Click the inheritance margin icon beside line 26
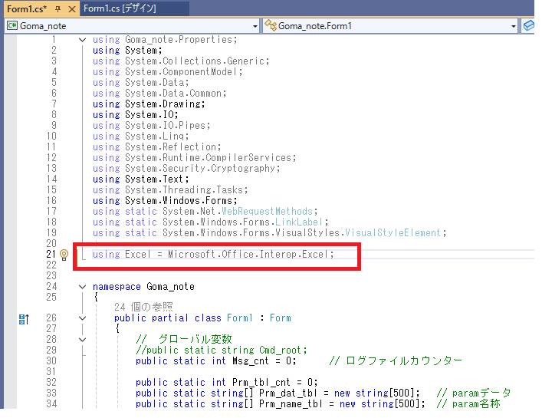Viewport: 542px width, 418px height. tap(22, 318)
